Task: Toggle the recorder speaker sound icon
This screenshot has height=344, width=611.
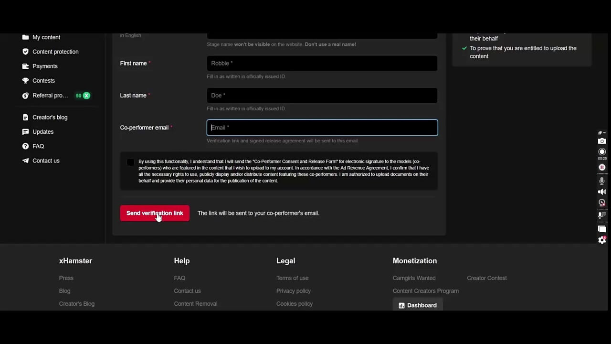Action: pyautogui.click(x=602, y=192)
